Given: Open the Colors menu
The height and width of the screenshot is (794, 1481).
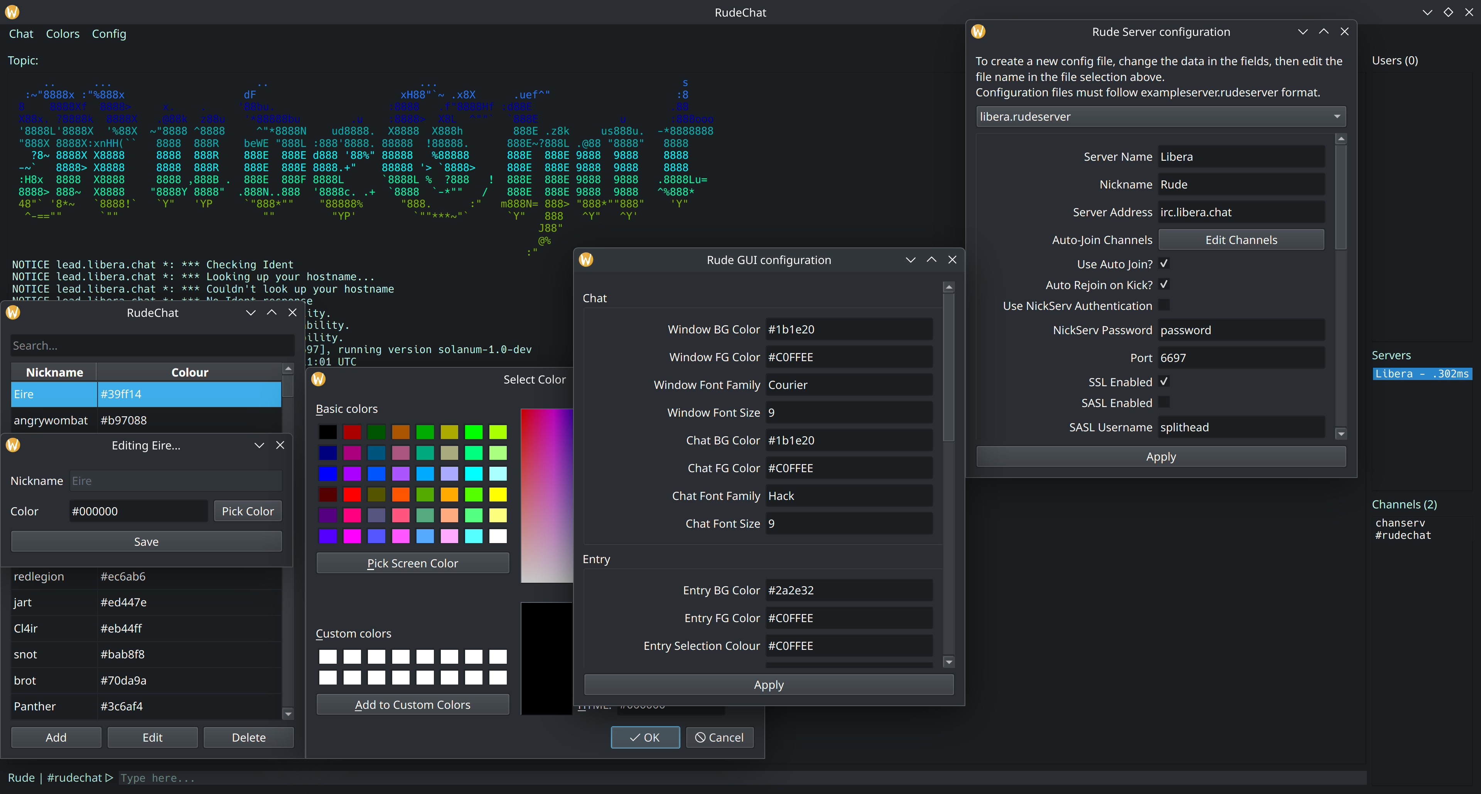Looking at the screenshot, I should point(62,34).
